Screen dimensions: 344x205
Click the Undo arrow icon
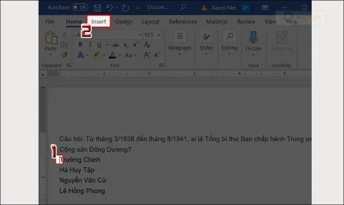109,8
